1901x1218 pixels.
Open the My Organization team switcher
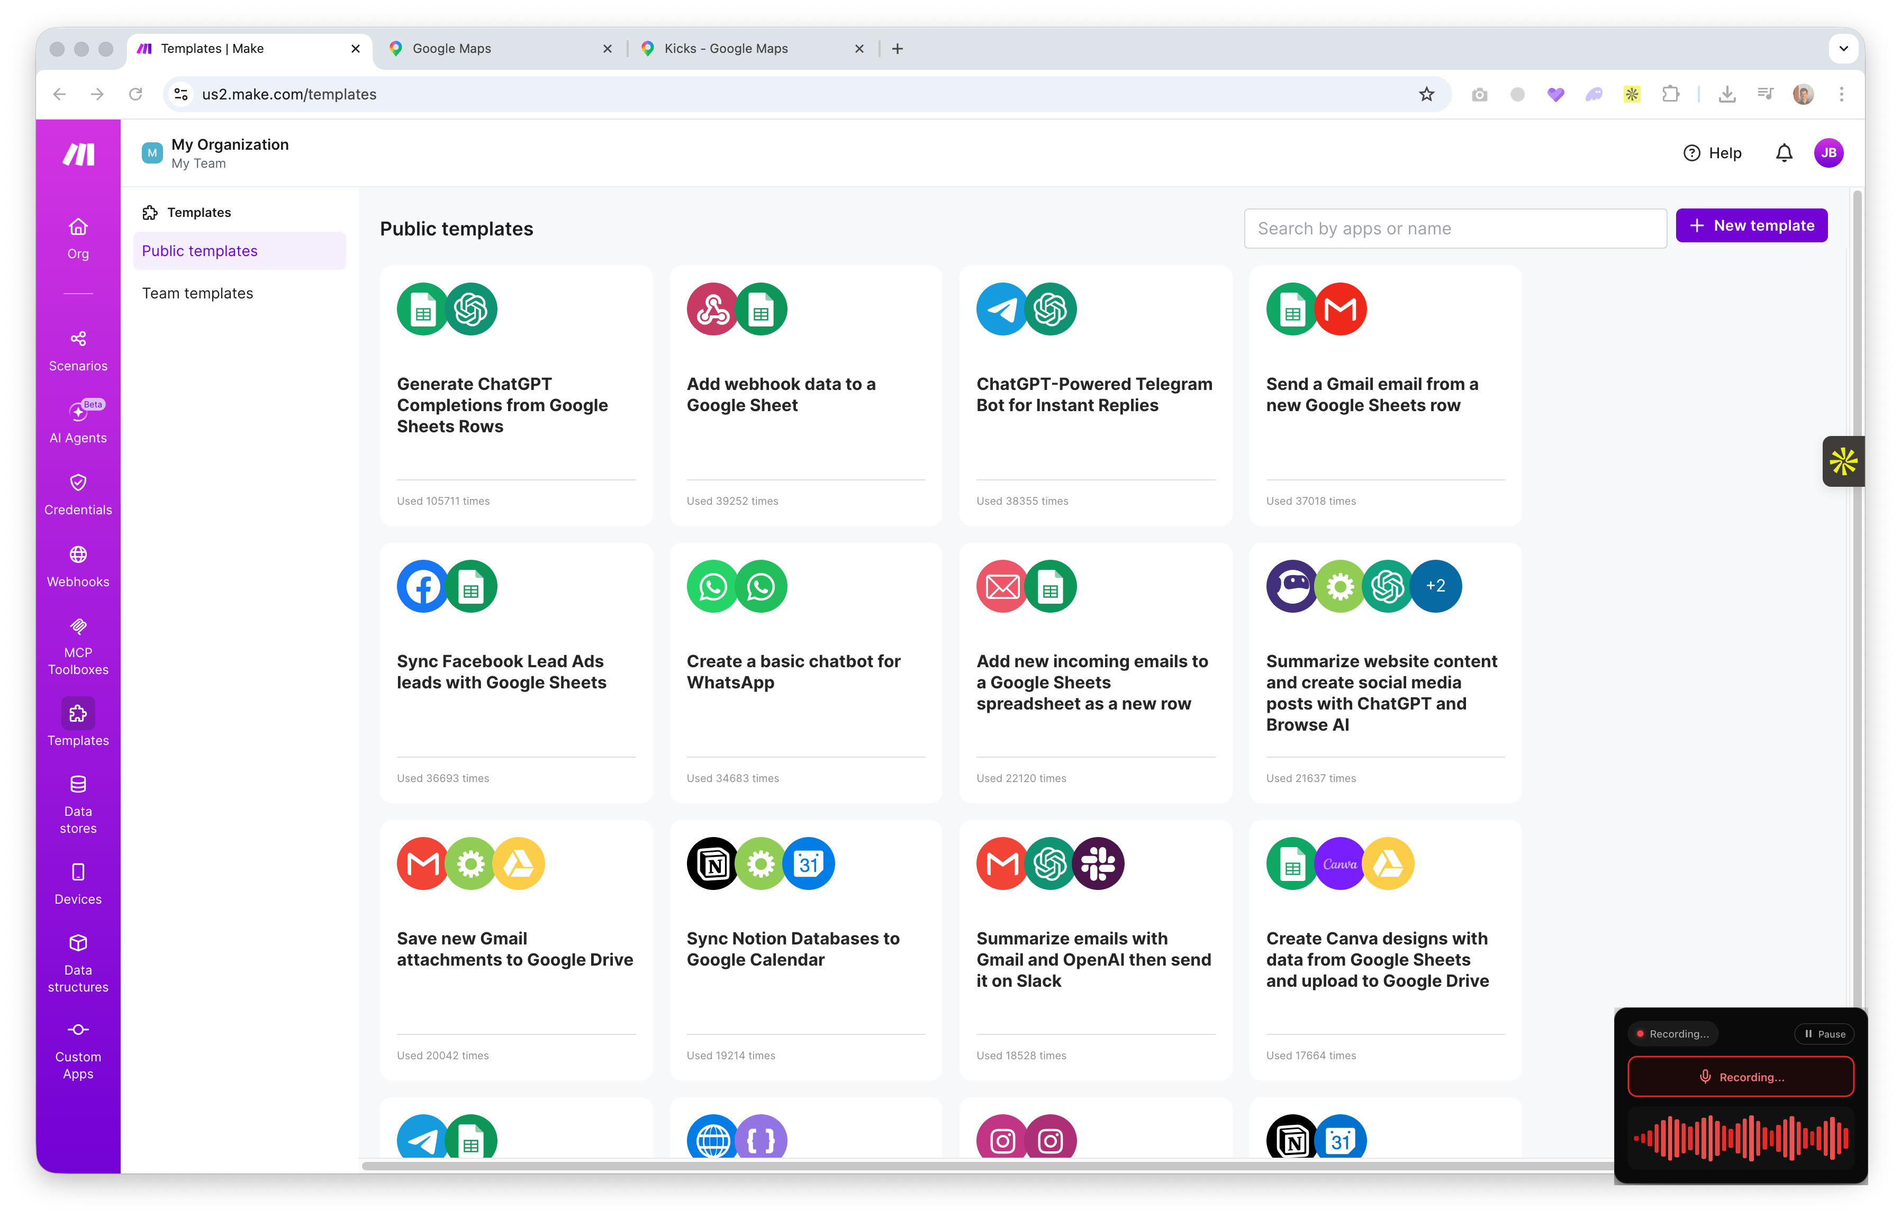pyautogui.click(x=215, y=152)
